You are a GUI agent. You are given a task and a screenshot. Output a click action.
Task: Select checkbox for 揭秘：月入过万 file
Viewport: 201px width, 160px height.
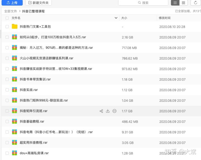point(7,48)
